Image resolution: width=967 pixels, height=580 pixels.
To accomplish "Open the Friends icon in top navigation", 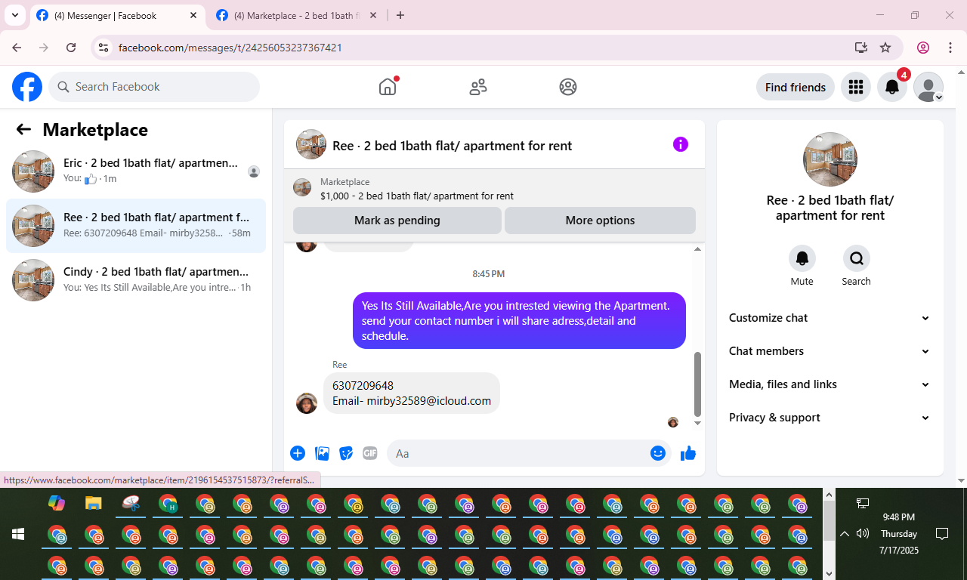I will click(x=478, y=87).
